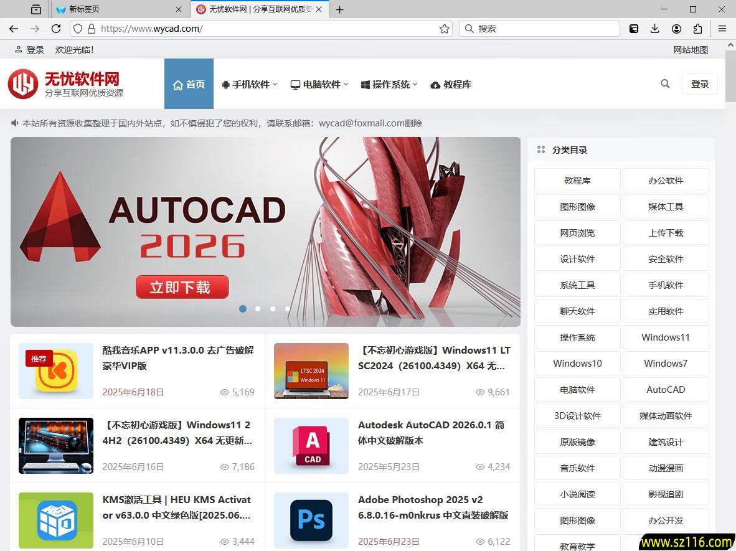Open the 网站地图 link
This screenshot has width=736, height=551.
(x=691, y=50)
